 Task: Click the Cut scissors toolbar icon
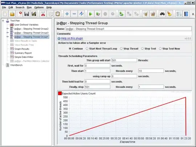[x=43, y=14]
